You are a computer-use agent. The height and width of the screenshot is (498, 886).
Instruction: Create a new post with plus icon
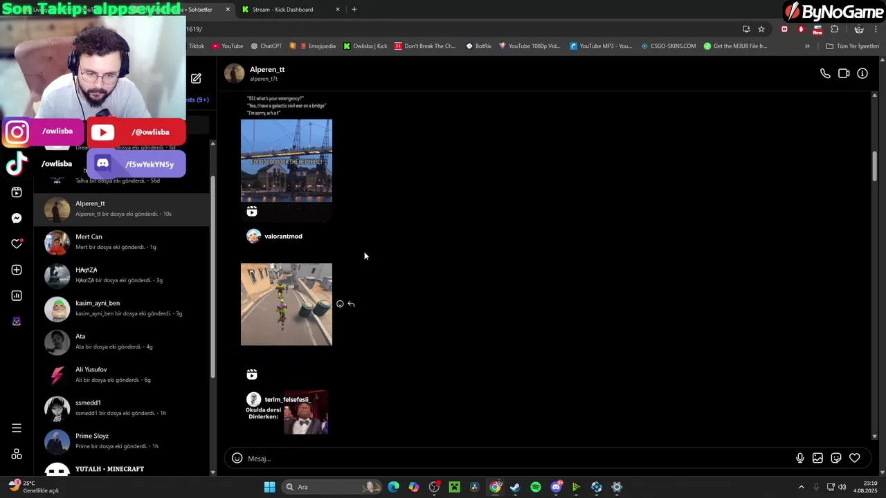coord(17,270)
